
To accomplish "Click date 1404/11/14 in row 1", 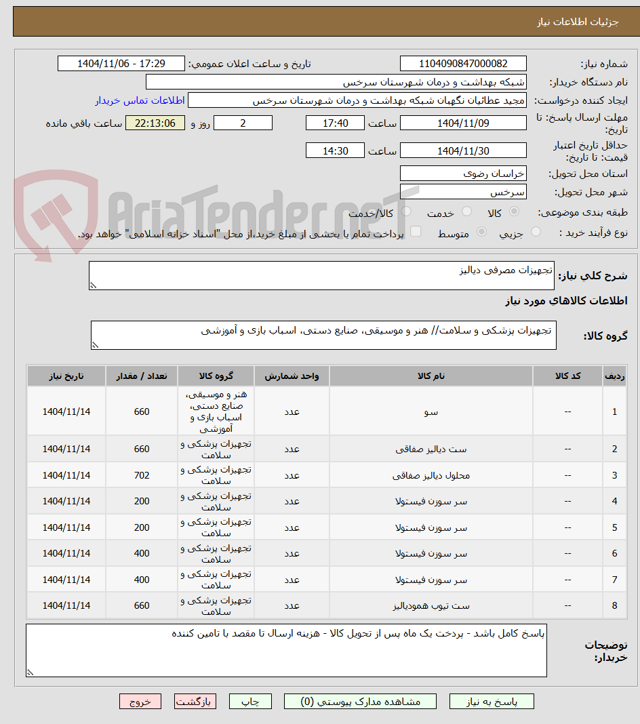I will pos(66,411).
